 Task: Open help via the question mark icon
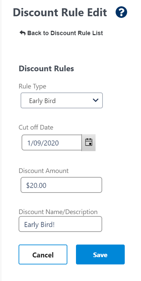click(x=121, y=12)
